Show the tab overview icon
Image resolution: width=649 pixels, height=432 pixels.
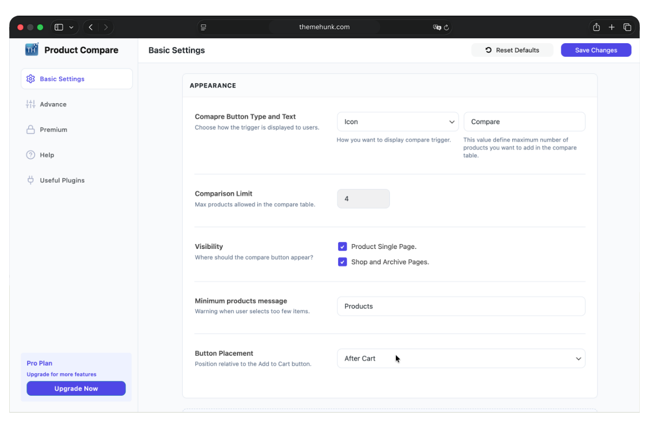pyautogui.click(x=627, y=27)
